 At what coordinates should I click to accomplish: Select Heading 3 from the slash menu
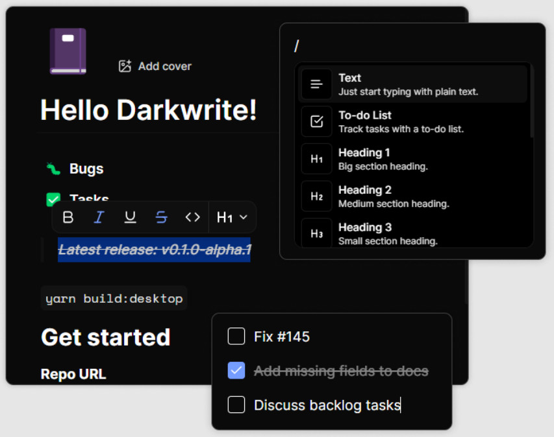click(x=412, y=233)
